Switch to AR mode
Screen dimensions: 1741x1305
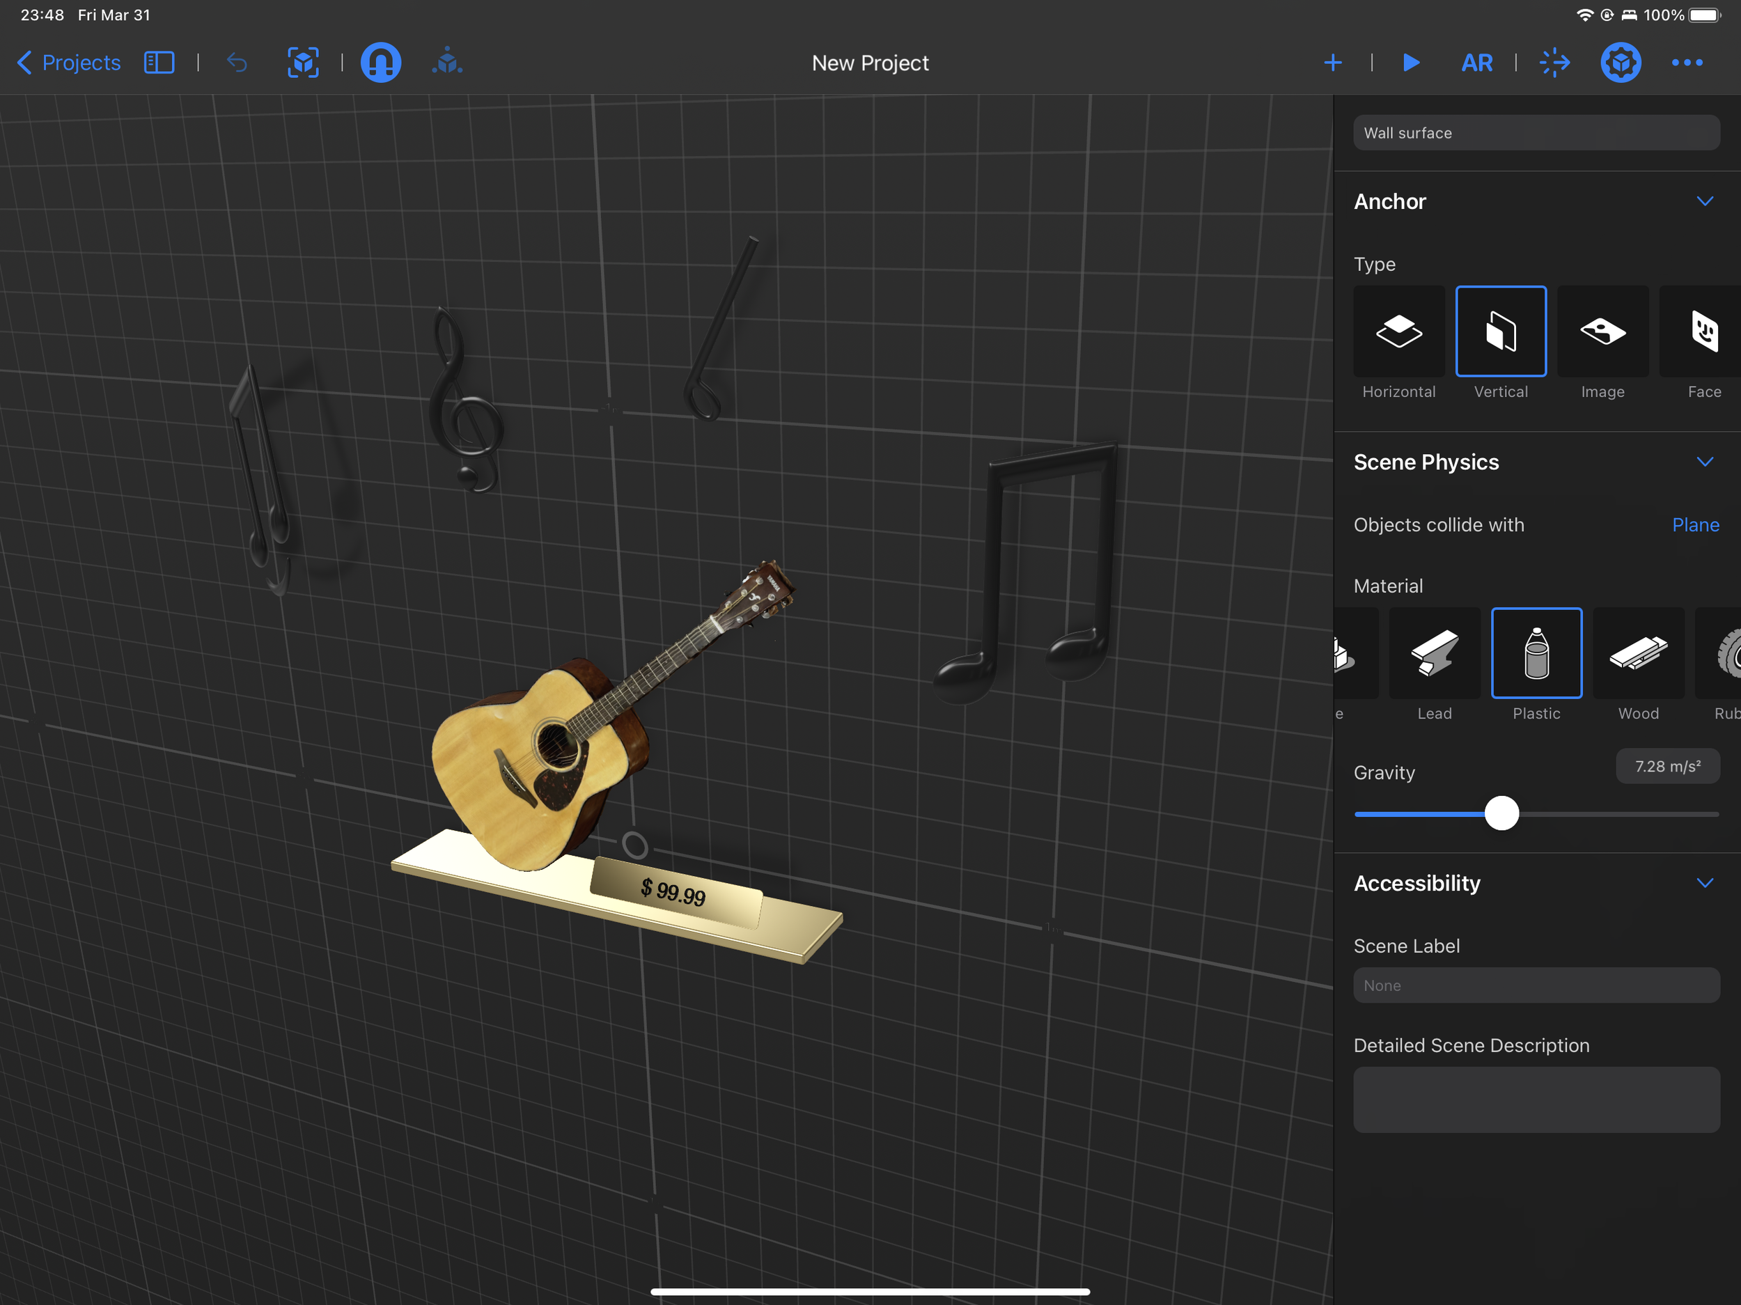pos(1476,63)
